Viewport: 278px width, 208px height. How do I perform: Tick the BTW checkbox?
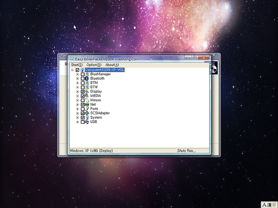(83, 87)
